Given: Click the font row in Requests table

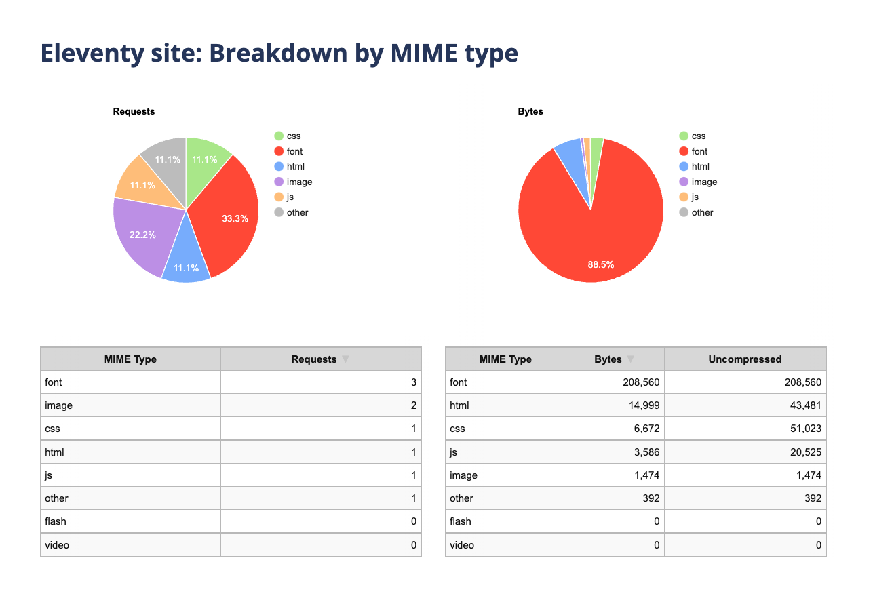Looking at the screenshot, I should coord(231,382).
